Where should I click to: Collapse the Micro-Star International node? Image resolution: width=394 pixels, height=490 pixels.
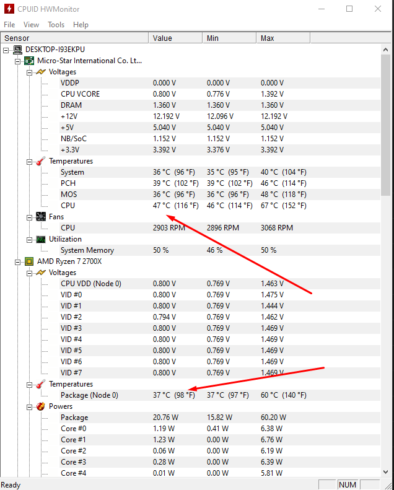[x=18, y=61]
